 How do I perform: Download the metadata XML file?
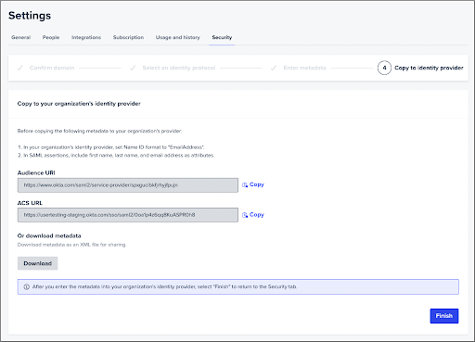click(37, 263)
